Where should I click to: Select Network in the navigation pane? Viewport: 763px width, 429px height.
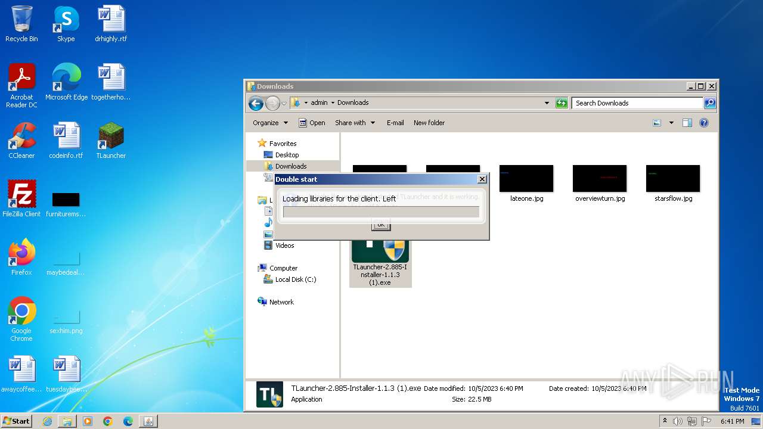click(281, 302)
